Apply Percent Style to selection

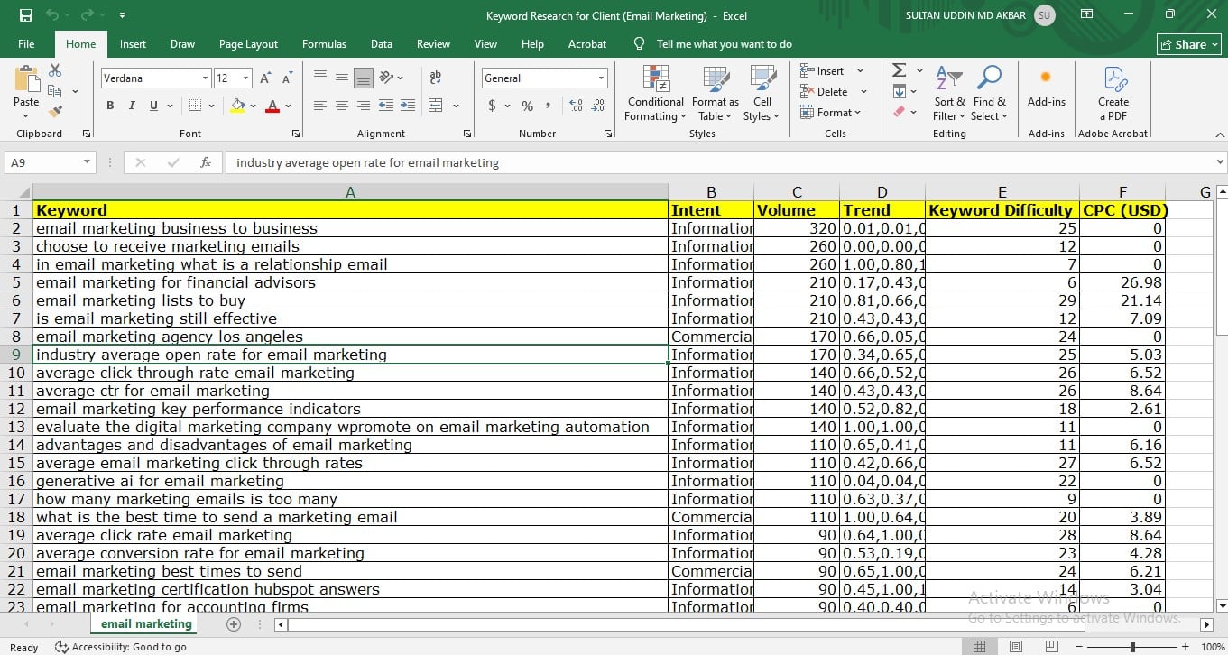(528, 106)
